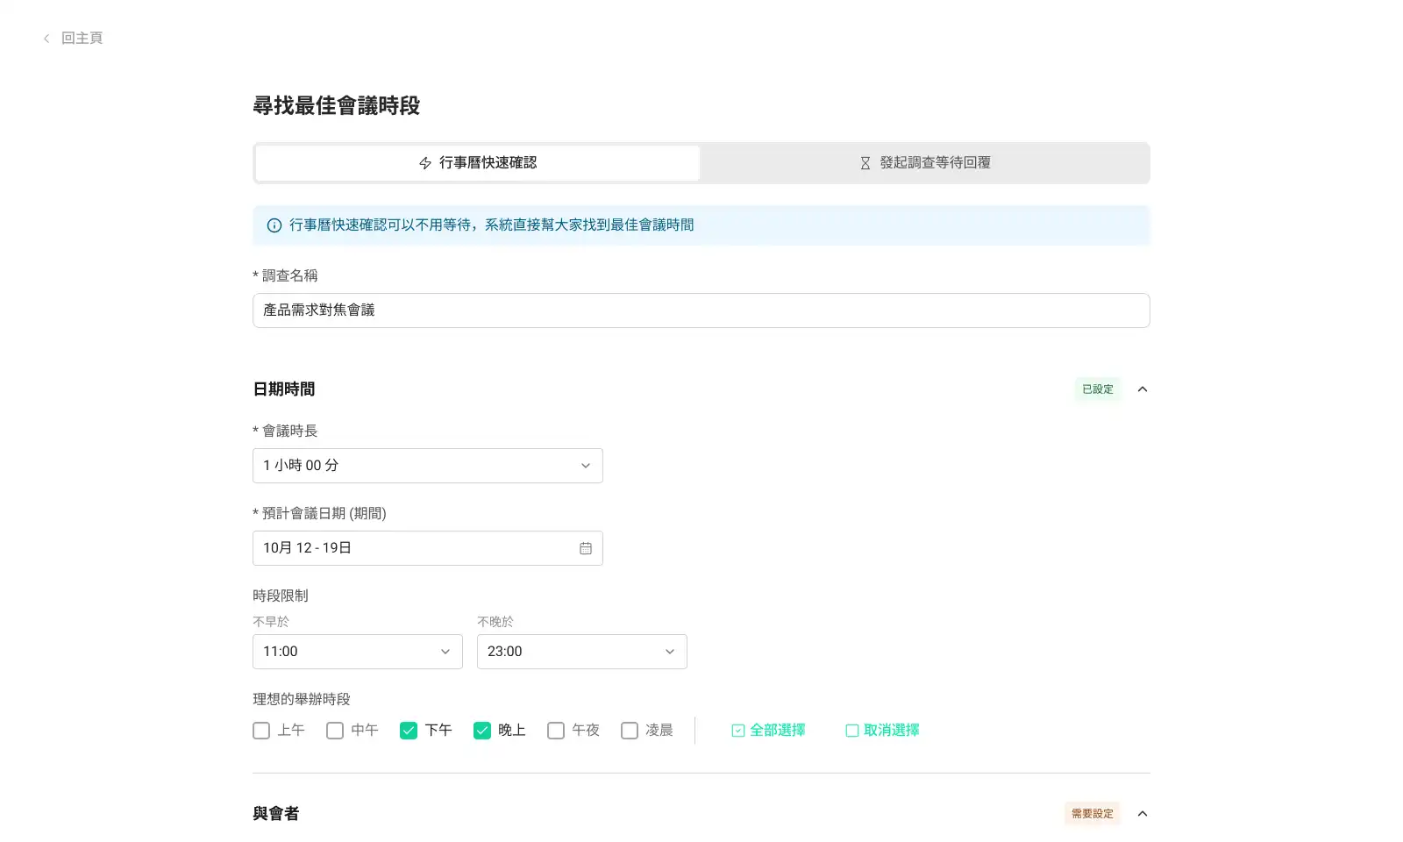The image size is (1403, 842).
Task: Open the 不晚於 end time dropdown
Action: pos(581,652)
